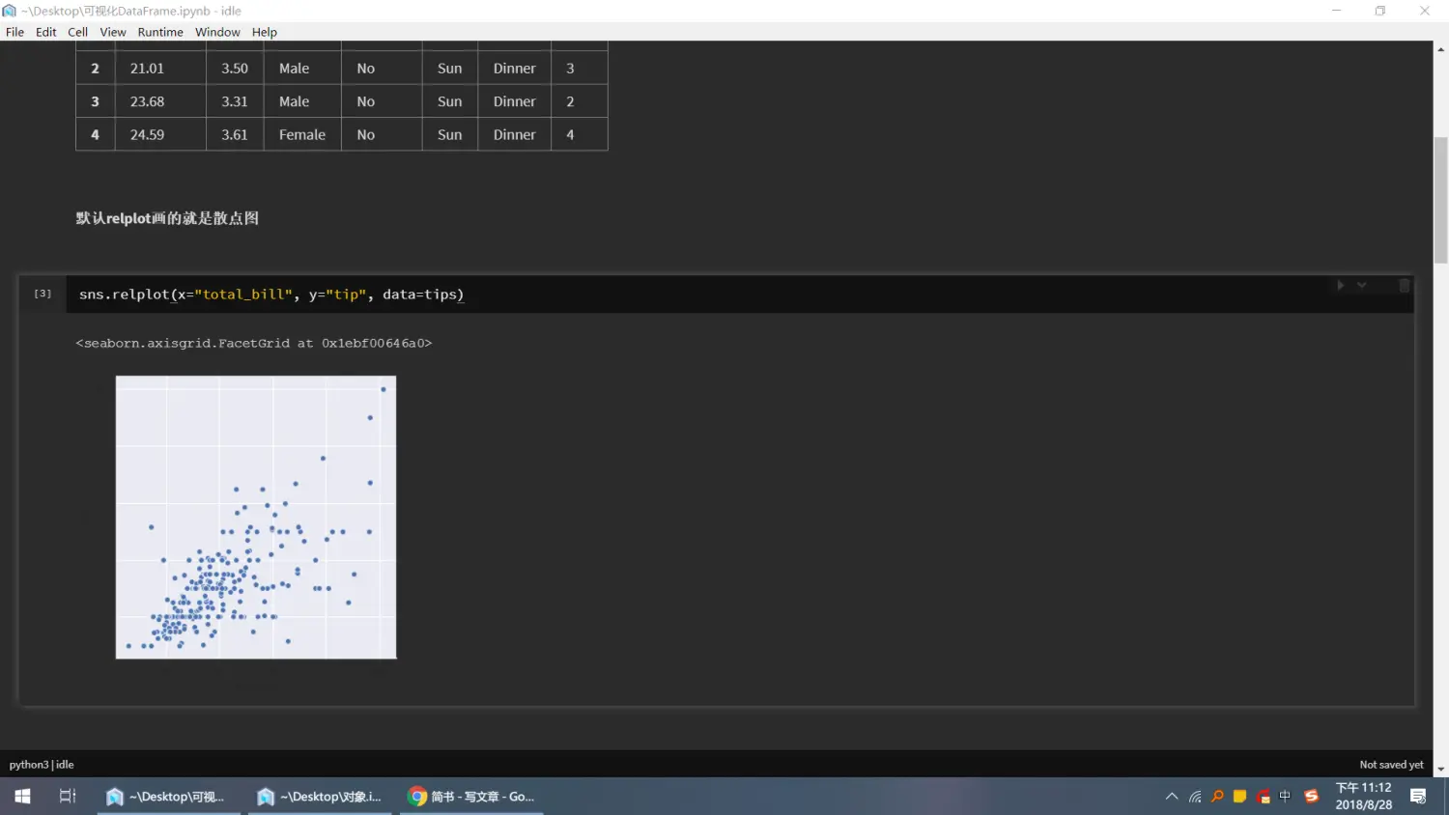This screenshot has height=815, width=1449.
Task: Open the yellow sticky note tray icon
Action: (x=1240, y=797)
